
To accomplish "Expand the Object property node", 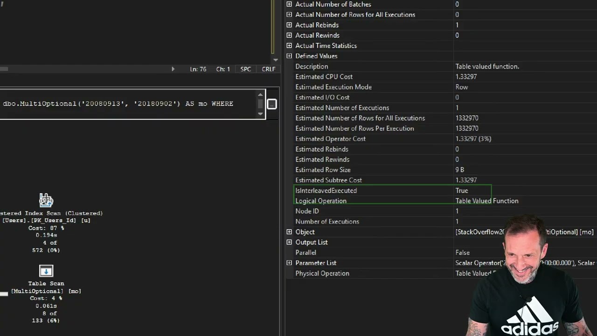I will (289, 231).
